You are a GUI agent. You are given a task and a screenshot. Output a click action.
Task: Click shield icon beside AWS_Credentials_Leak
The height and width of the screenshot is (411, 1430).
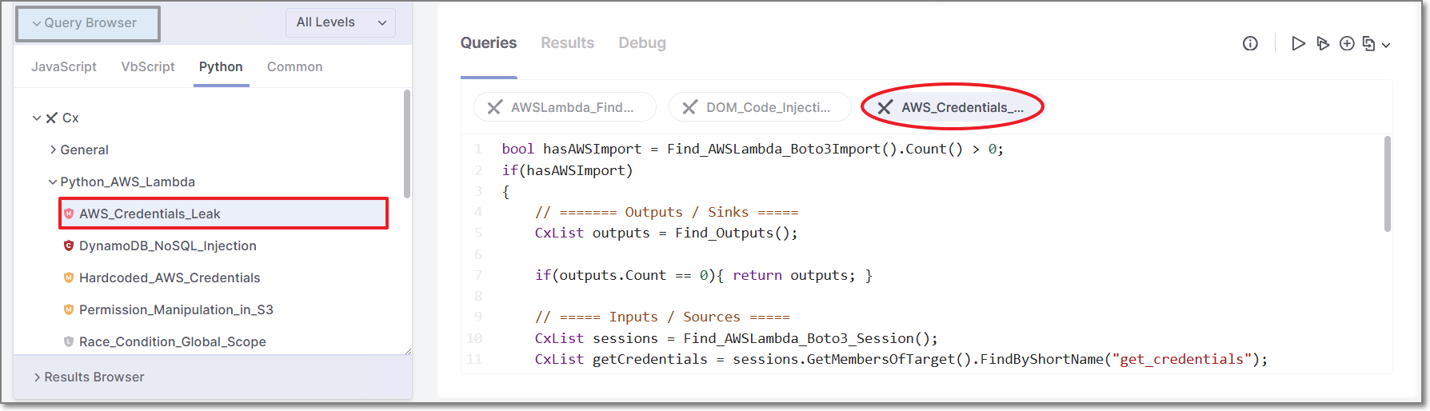(x=69, y=213)
